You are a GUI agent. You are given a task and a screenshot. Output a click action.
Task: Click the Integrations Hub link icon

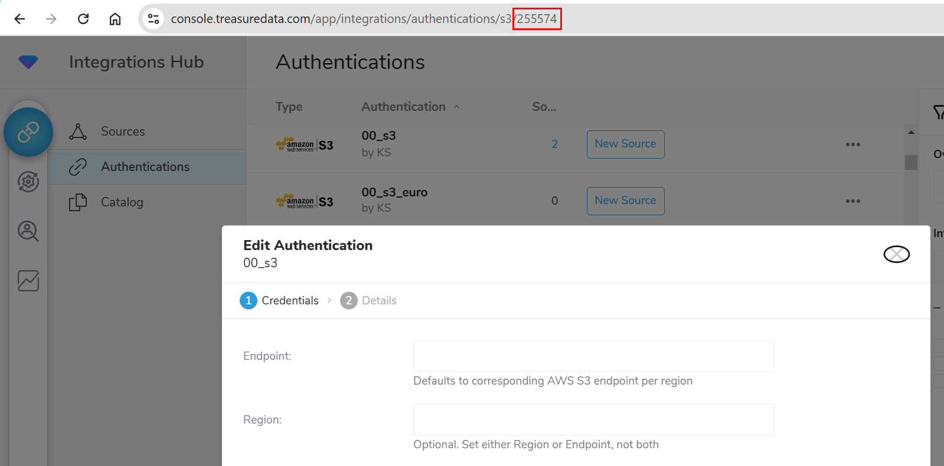(x=28, y=132)
